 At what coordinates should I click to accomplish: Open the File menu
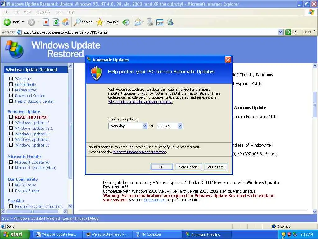(6, 12)
